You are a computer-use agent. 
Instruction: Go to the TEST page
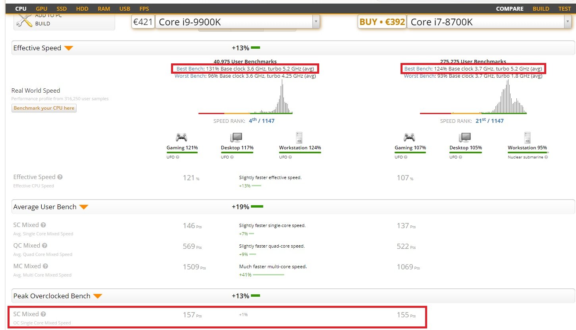[564, 9]
